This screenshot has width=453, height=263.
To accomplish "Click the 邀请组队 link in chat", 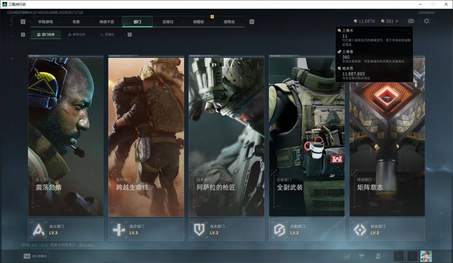I will [87, 245].
